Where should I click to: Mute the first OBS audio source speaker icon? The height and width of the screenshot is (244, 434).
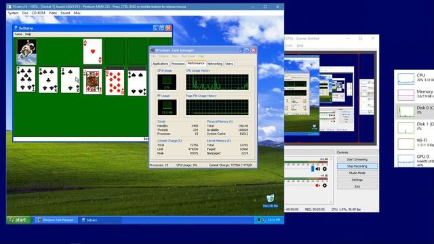click(x=318, y=169)
